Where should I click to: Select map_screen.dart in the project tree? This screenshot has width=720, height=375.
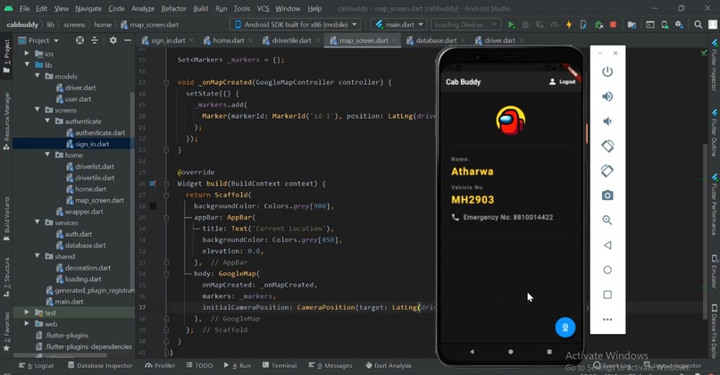tap(100, 200)
